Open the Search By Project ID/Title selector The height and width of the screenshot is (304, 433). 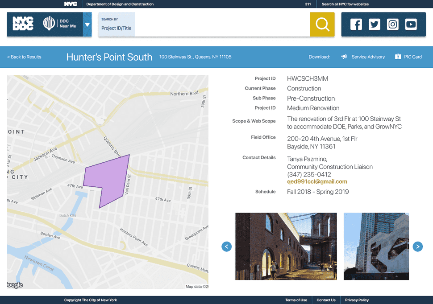tap(116, 24)
